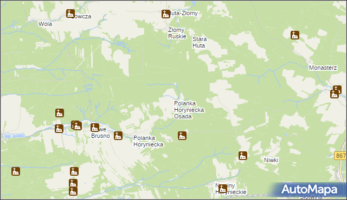This screenshot has width=347, height=200.
Task: Click the Wola place label
Action: (45, 24)
